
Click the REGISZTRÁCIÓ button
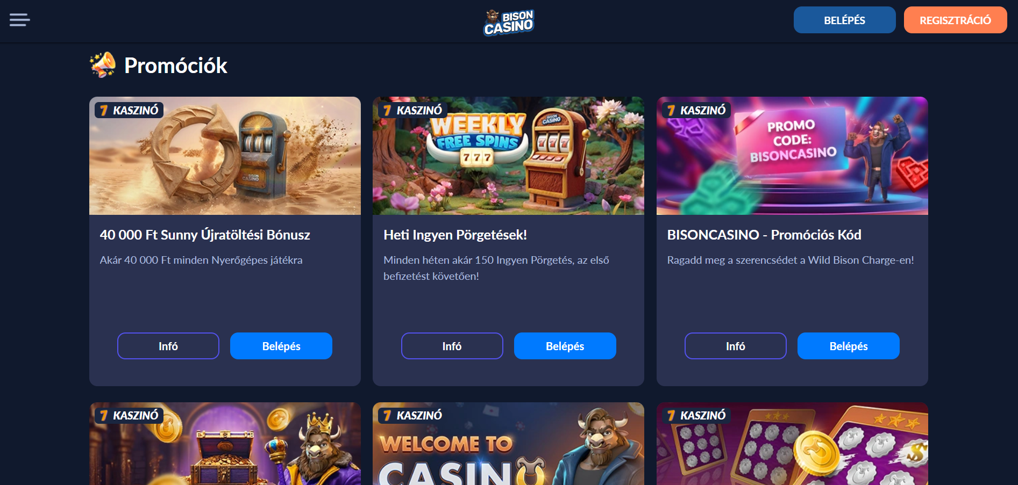(x=955, y=20)
